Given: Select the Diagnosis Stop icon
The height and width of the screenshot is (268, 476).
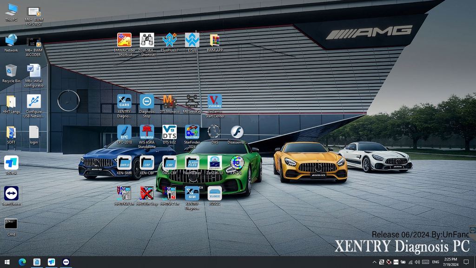Looking at the screenshot, I should (147, 101).
